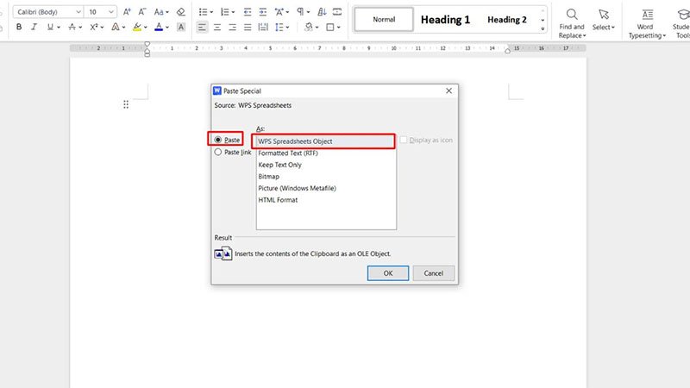Open Asian layout text-scale icon
690x388 pixels.
tap(279, 12)
